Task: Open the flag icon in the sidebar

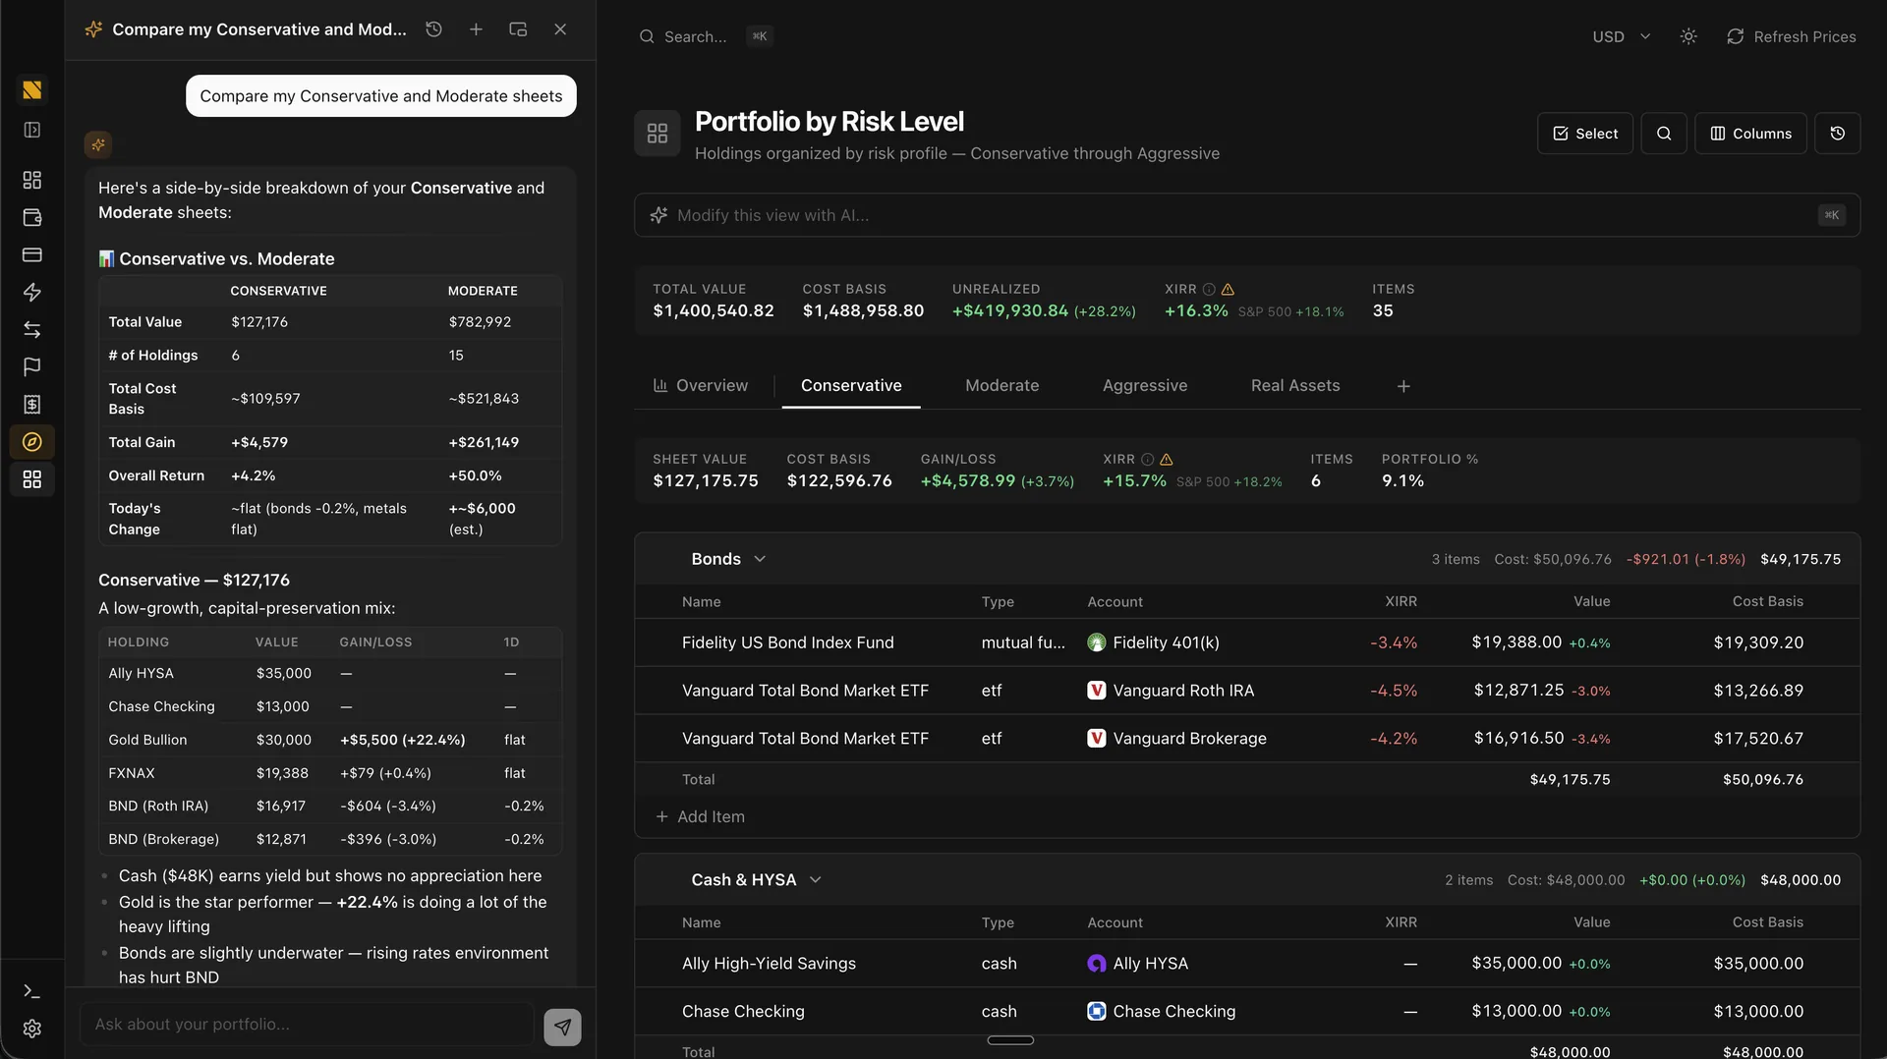Action: point(32,366)
